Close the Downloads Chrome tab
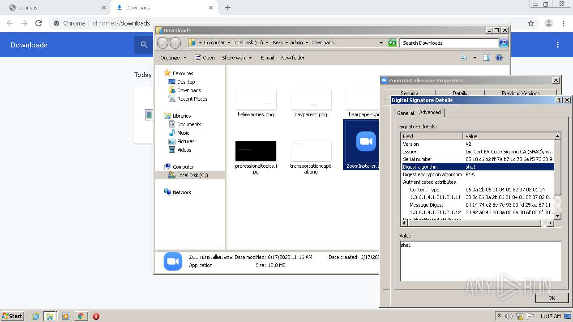The image size is (573, 322). [x=211, y=8]
